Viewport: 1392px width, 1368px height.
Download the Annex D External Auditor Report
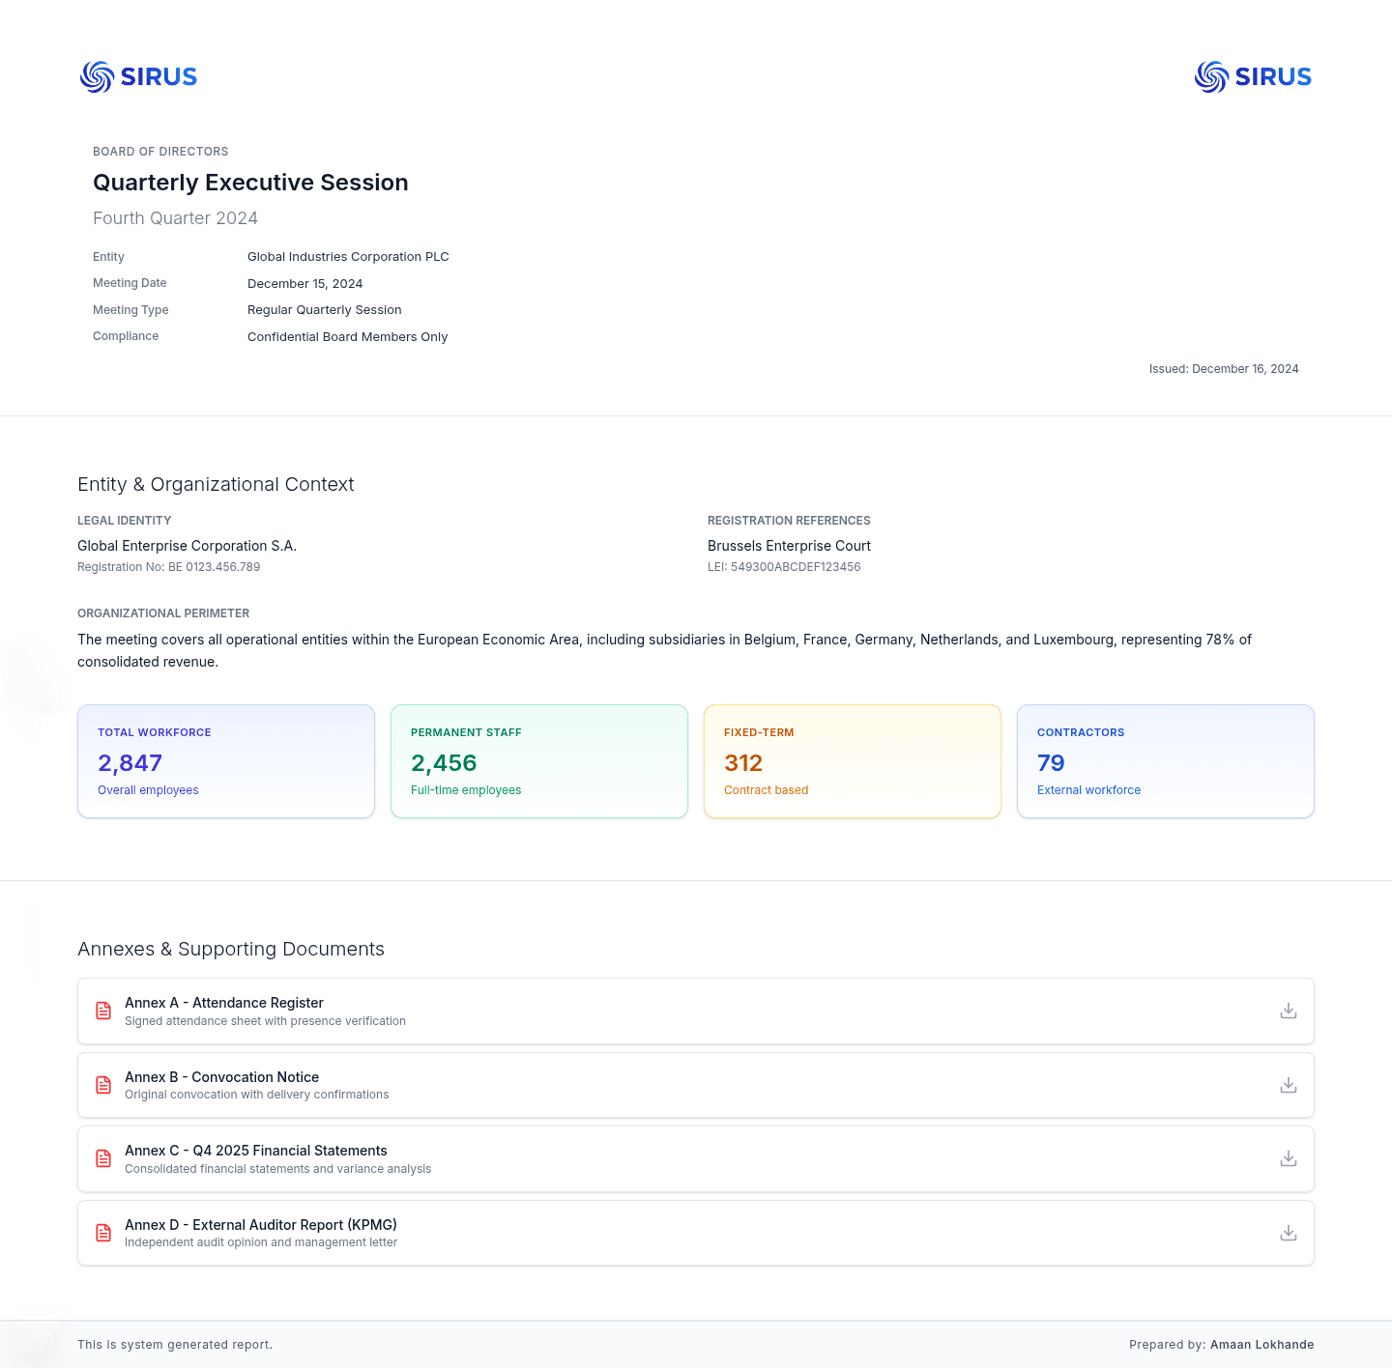[1288, 1233]
